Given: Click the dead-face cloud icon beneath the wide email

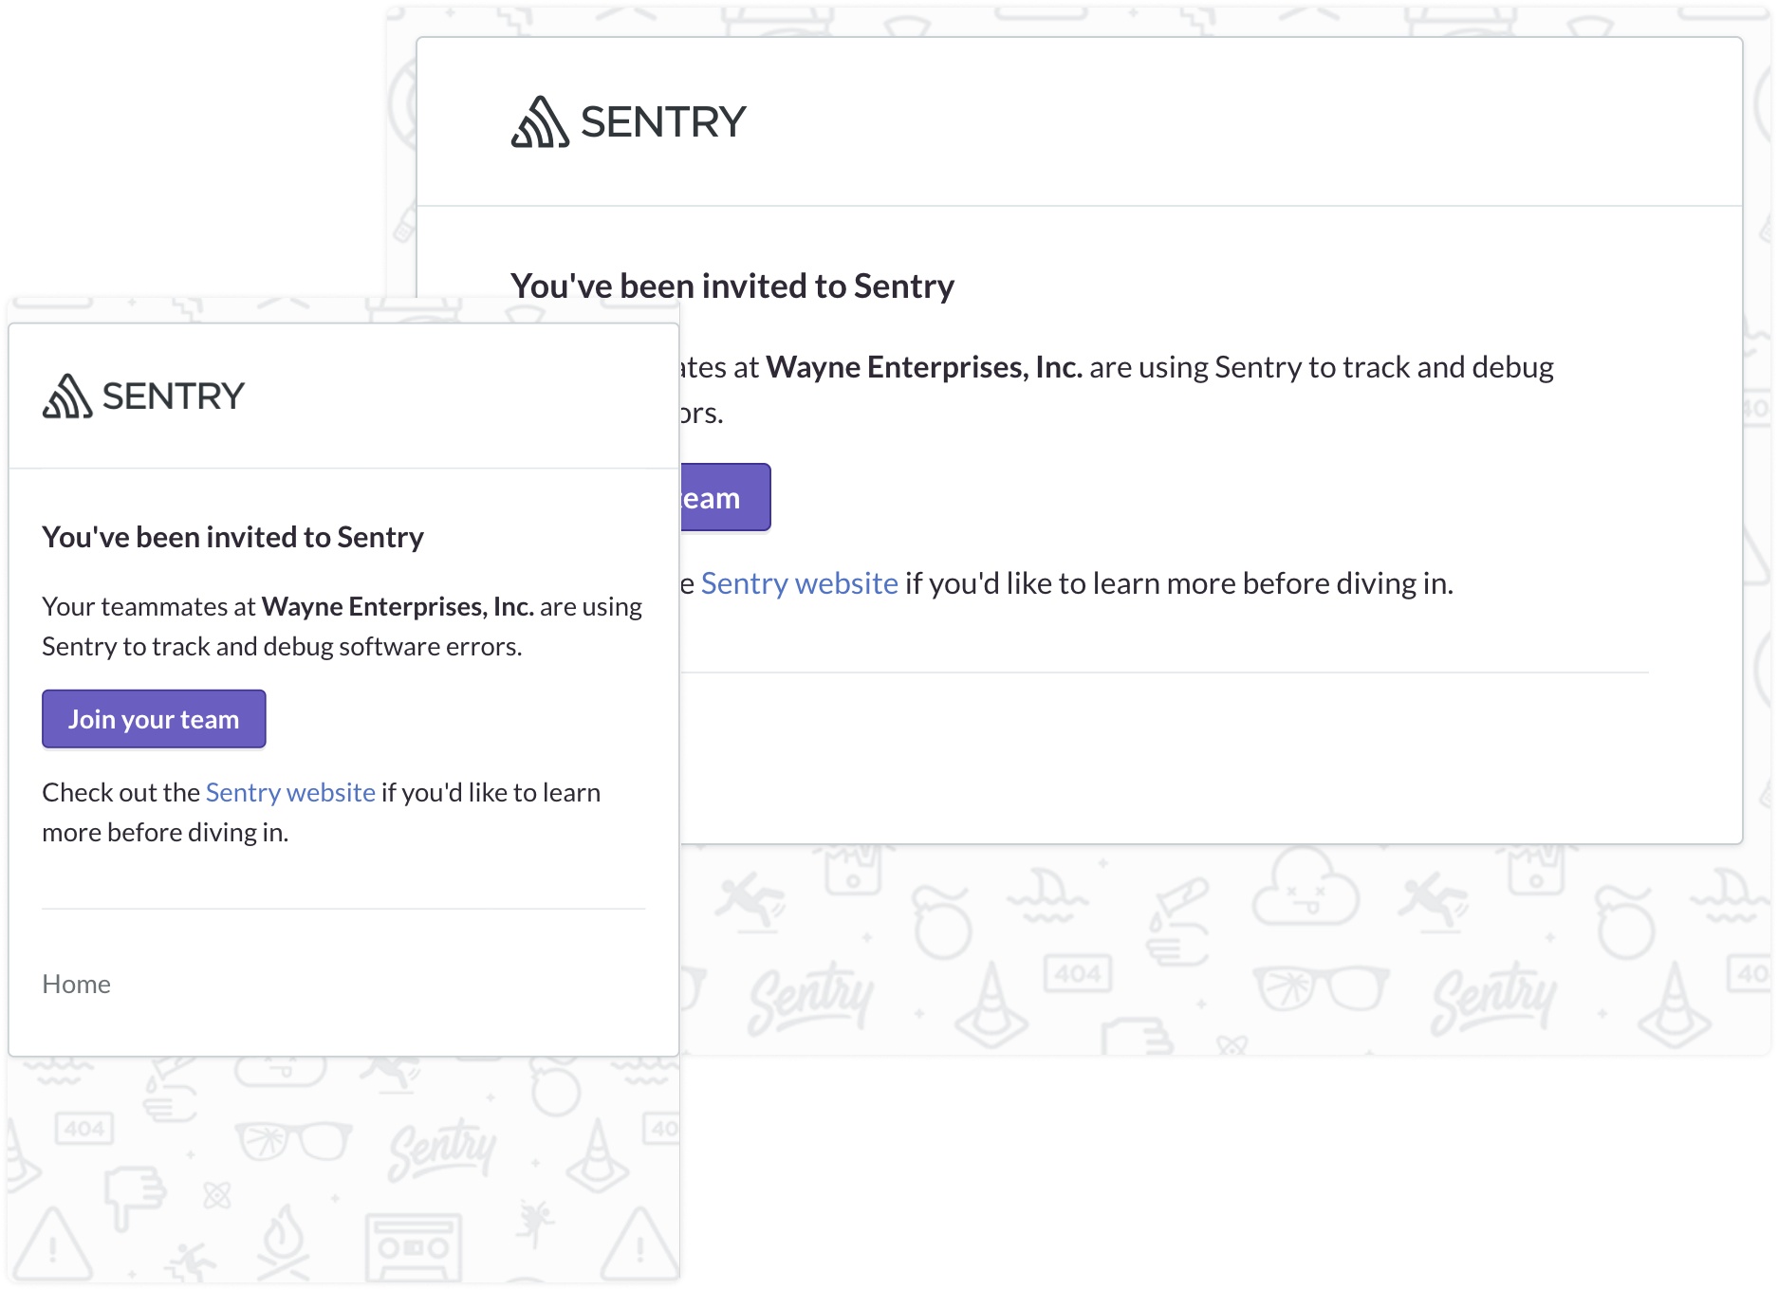Looking at the screenshot, I should click(x=1305, y=889).
